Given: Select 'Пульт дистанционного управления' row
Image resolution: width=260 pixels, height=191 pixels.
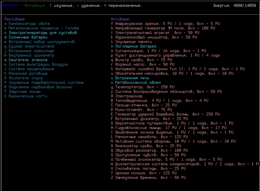Looking at the screenshot, I should (x=165, y=55).
